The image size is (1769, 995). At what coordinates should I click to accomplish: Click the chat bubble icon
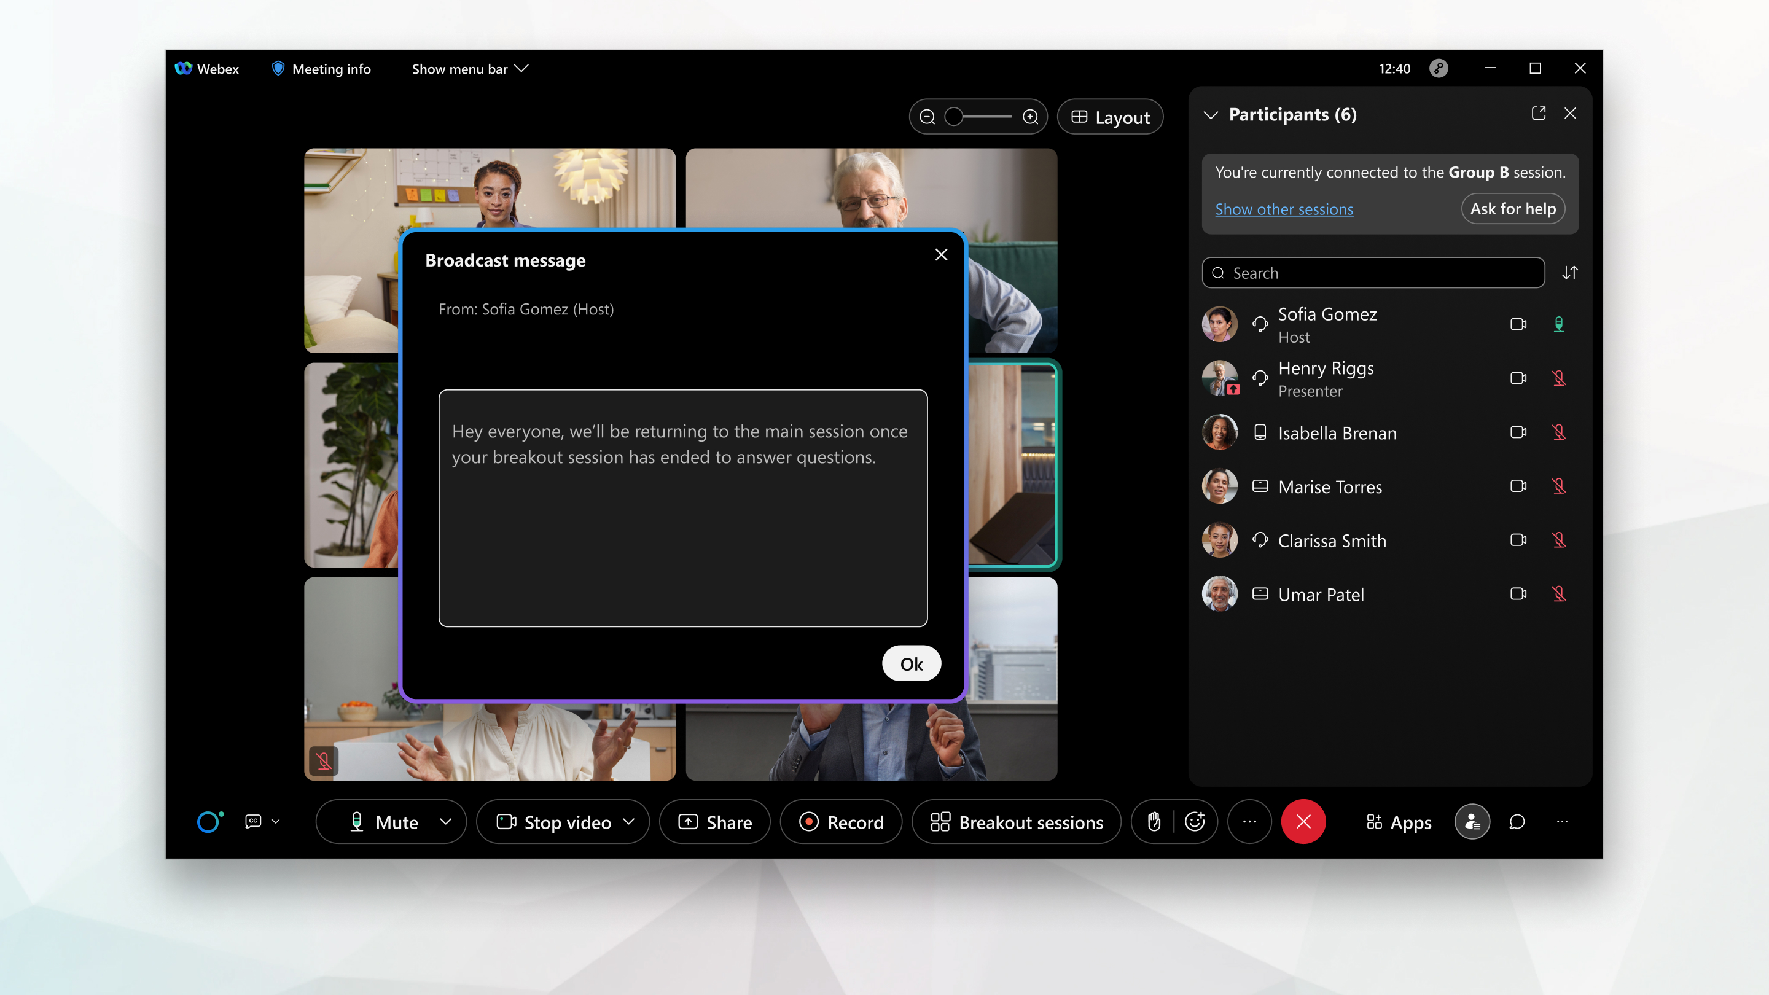(x=1517, y=821)
